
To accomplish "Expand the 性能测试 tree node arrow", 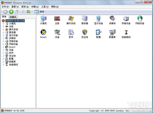I will click(x=3, y=65).
